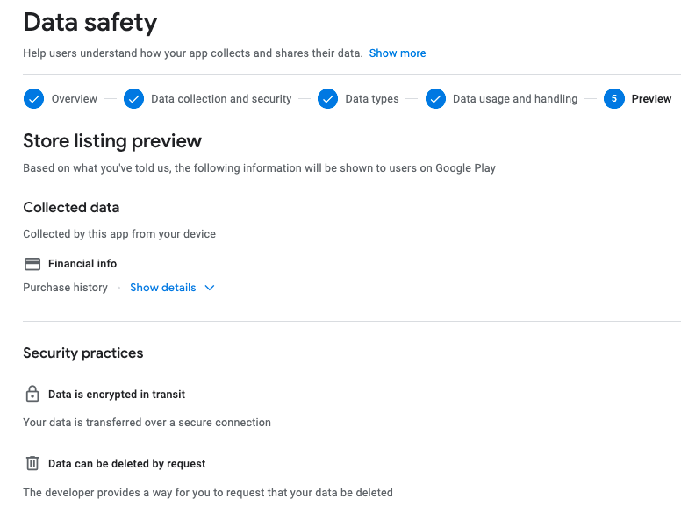Click the trash can deletion icon

point(32,463)
